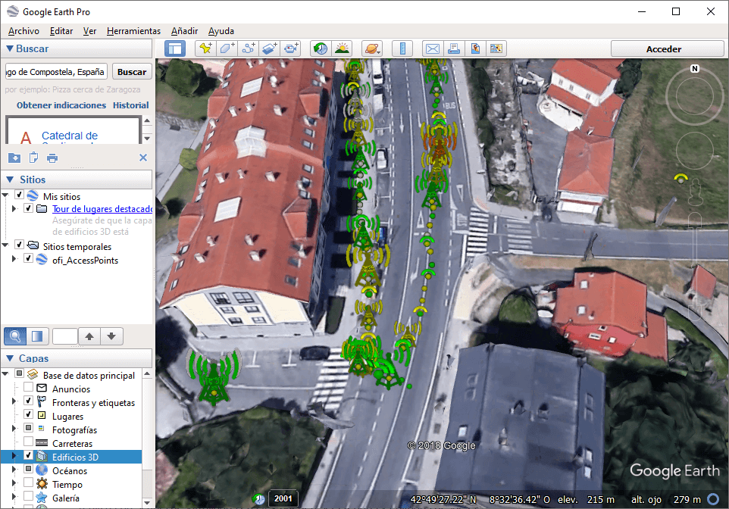Image resolution: width=729 pixels, height=509 pixels.
Task: Expand the Fotografías layer group
Action: pyautogui.click(x=14, y=428)
